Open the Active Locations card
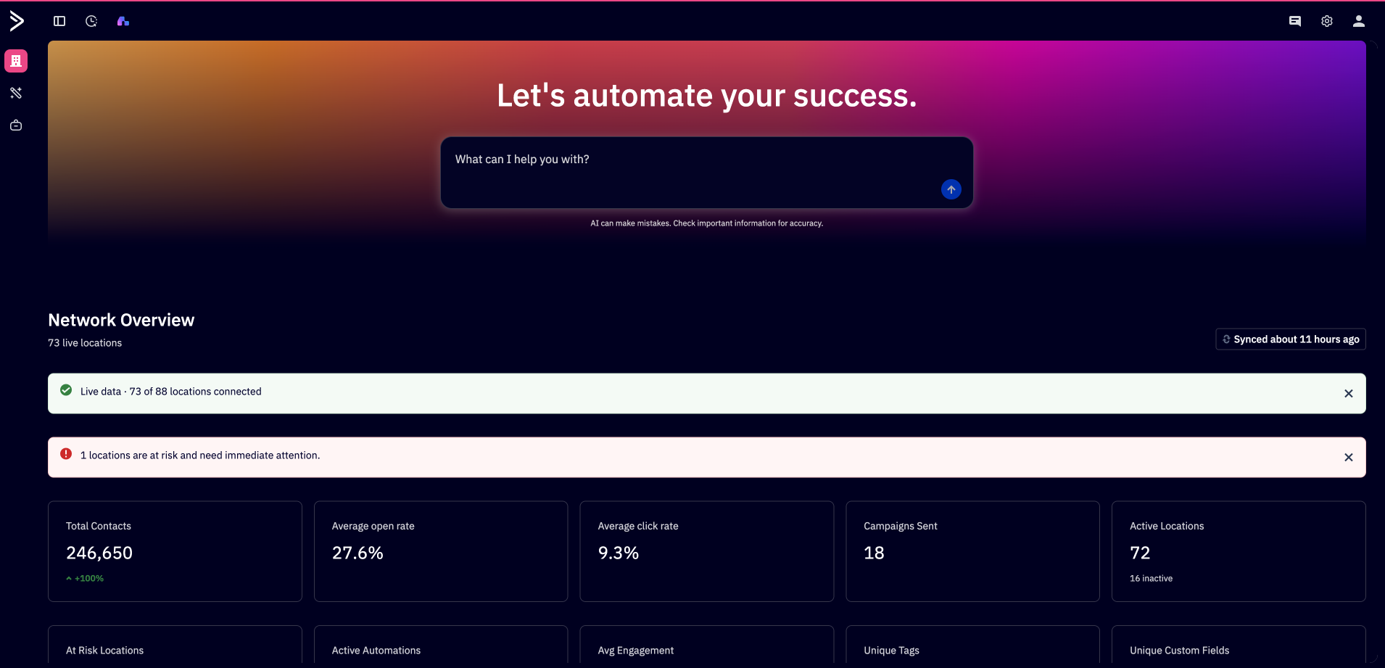This screenshot has height=668, width=1385. [x=1239, y=551]
